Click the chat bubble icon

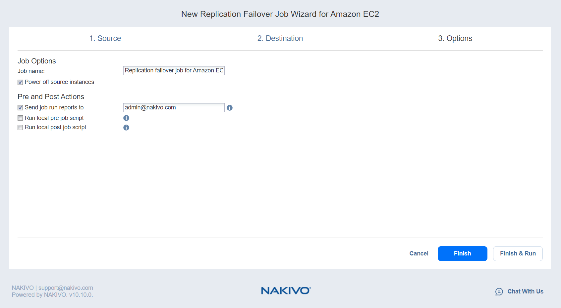click(499, 291)
